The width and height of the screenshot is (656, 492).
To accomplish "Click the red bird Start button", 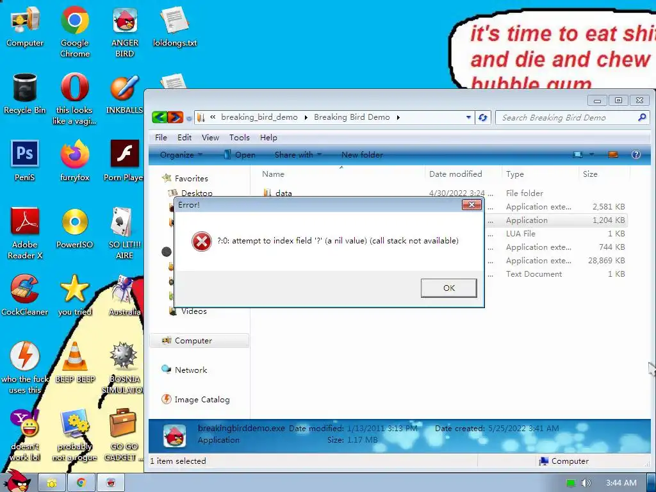I will point(17,481).
